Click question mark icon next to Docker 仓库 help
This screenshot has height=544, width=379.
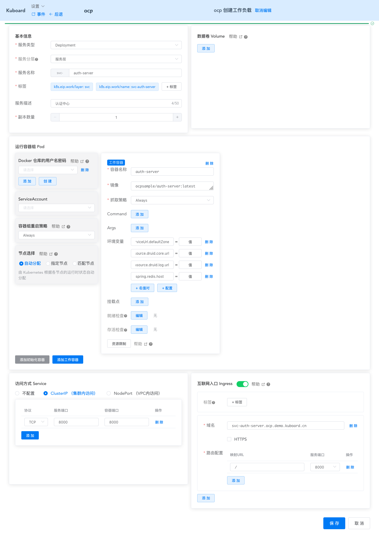coord(87,161)
